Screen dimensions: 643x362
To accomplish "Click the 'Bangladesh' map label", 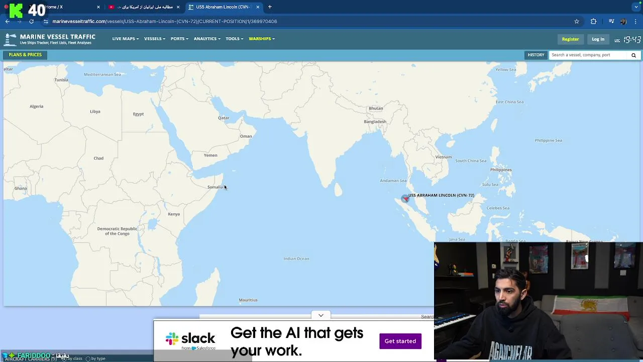I will [375, 122].
